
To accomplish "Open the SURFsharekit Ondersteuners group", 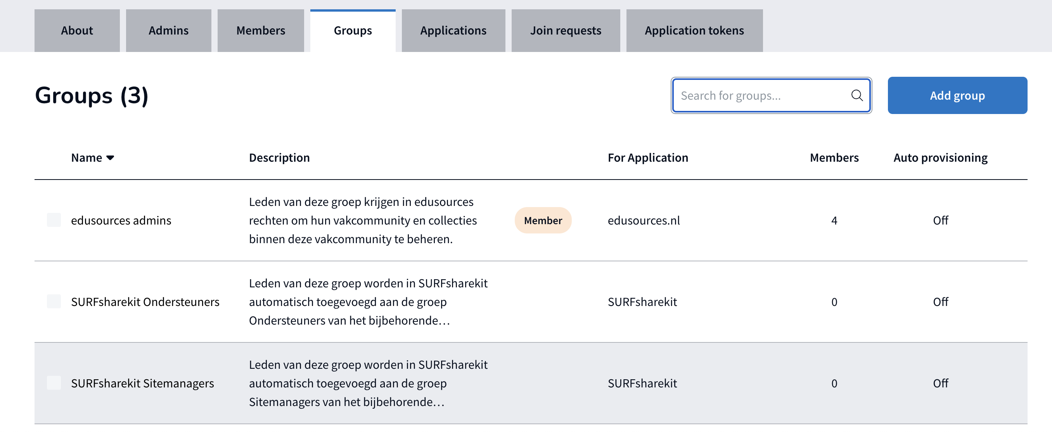I will pos(145,302).
